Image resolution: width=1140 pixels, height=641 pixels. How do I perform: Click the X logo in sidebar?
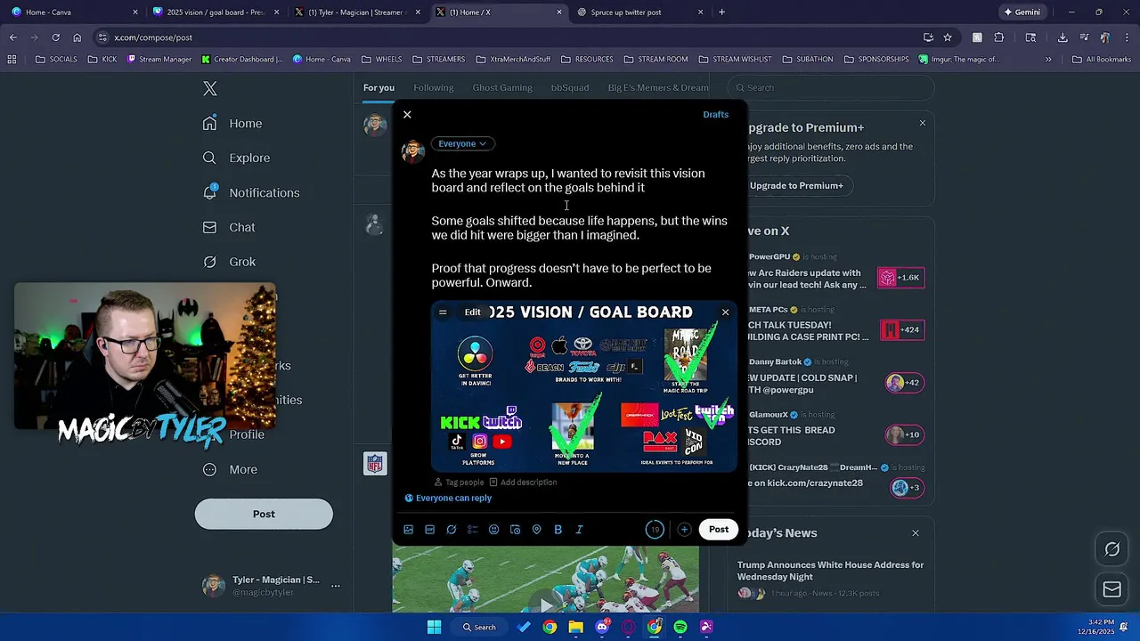pyautogui.click(x=210, y=88)
